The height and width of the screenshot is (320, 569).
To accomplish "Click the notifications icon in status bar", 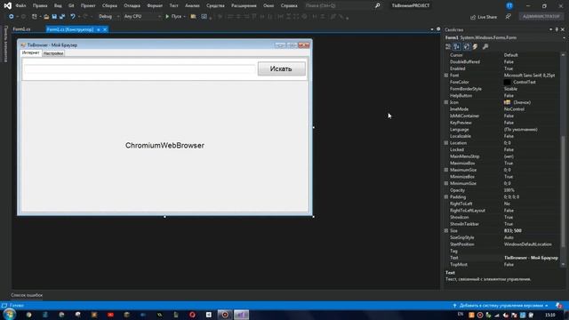I will [559, 306].
